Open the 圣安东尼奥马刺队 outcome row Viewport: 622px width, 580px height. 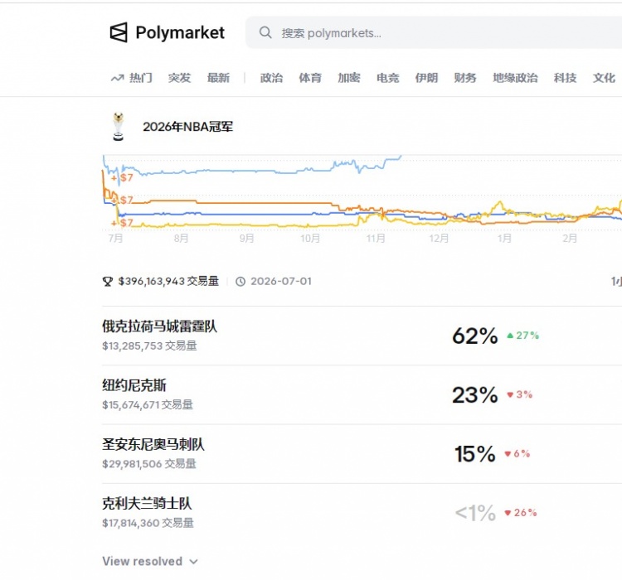[x=362, y=454]
